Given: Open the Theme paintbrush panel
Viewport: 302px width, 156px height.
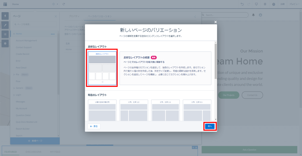Looking at the screenshot, I should (x=5, y=25).
